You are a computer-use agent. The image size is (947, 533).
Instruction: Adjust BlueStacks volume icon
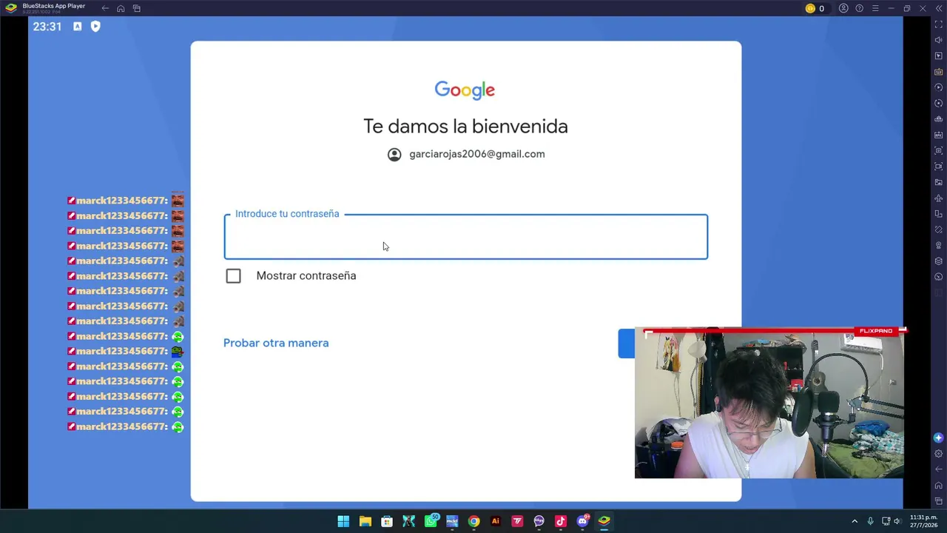[x=939, y=40]
